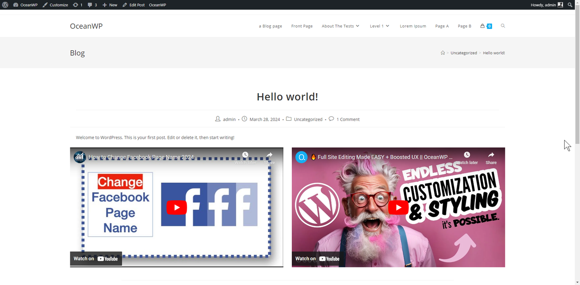Viewport: 580px width, 285px height.
Task: Click Uncategorized in the breadcrumb trail
Action: click(x=464, y=53)
